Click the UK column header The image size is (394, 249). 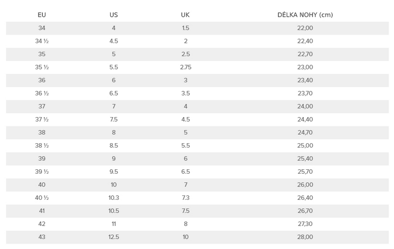click(185, 15)
